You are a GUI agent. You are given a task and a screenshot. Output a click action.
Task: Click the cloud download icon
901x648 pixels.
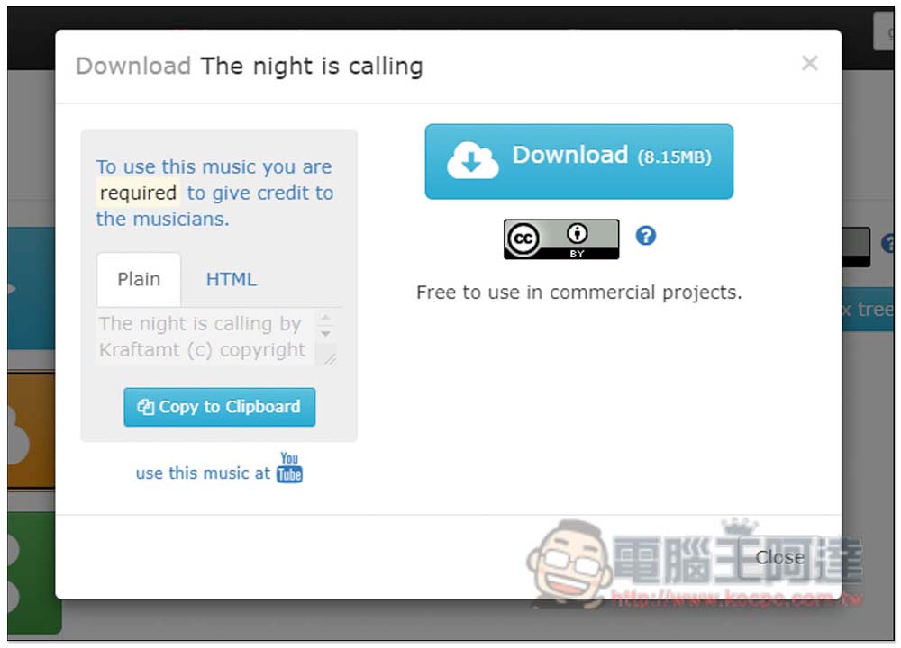point(472,160)
